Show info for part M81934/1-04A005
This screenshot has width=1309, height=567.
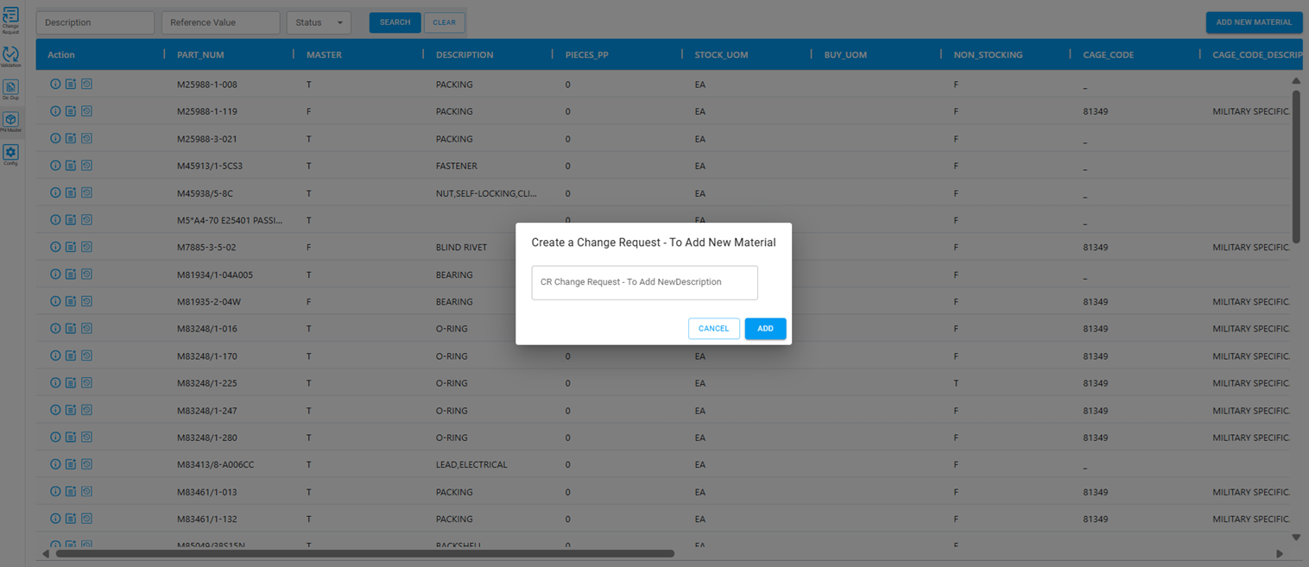[55, 274]
